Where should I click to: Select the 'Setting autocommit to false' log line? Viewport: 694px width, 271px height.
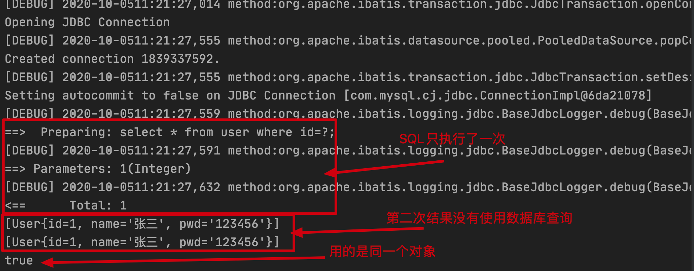(328, 96)
